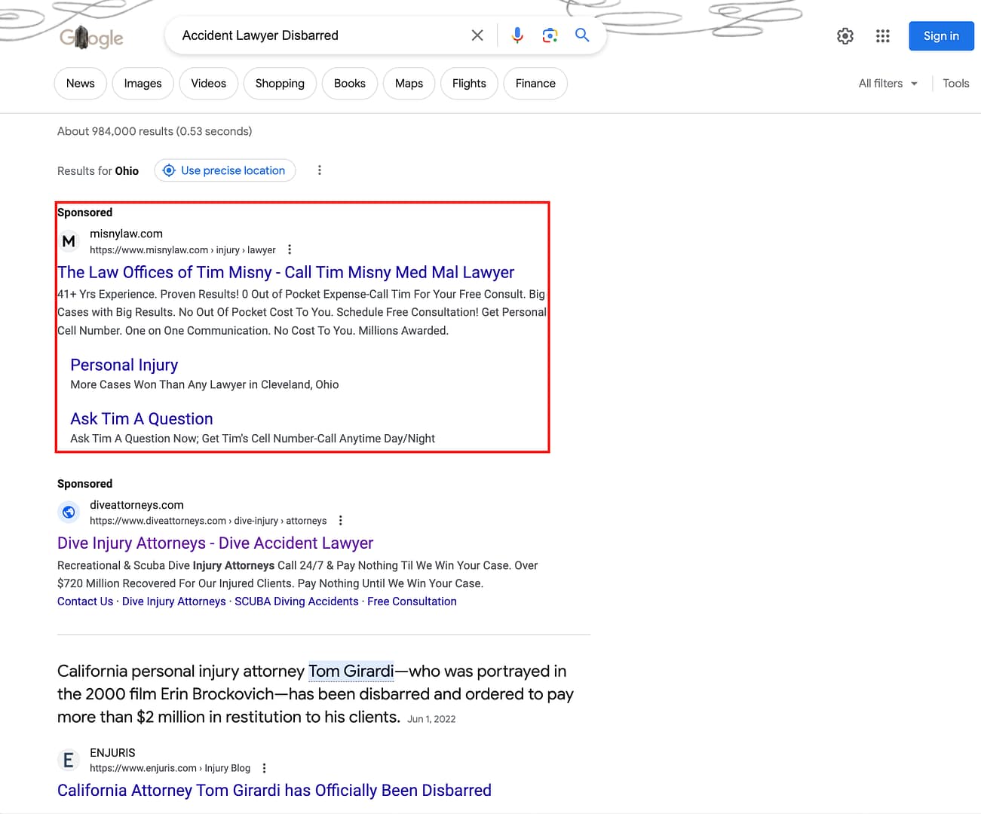Click the highlighted Tom Girardi link in snippet
Screen dimensions: 981x814
351,671
